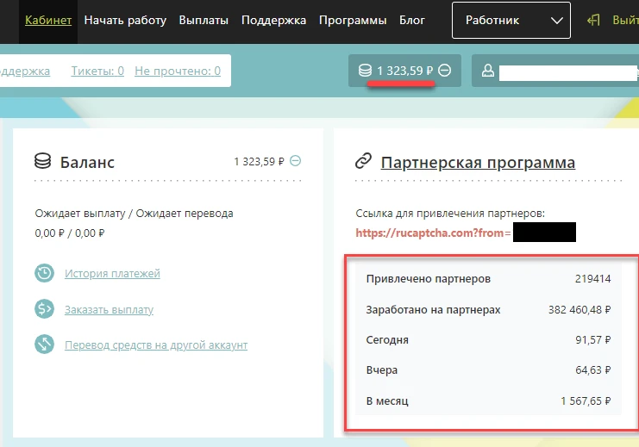The width and height of the screenshot is (639, 447).
Task: Click the coins icon in header balance
Action: click(x=365, y=71)
